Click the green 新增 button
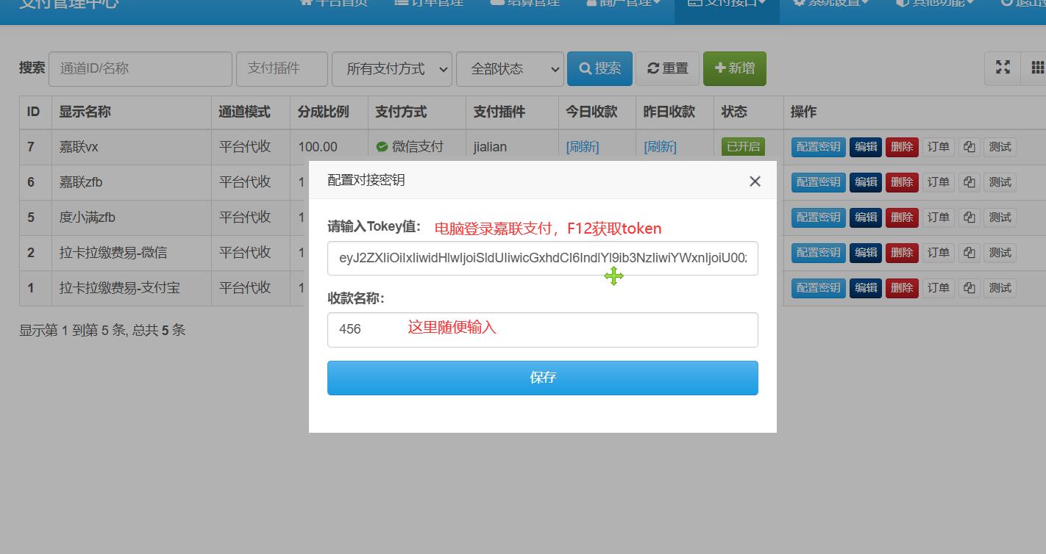Screen dimensions: 1046x554 pos(734,68)
